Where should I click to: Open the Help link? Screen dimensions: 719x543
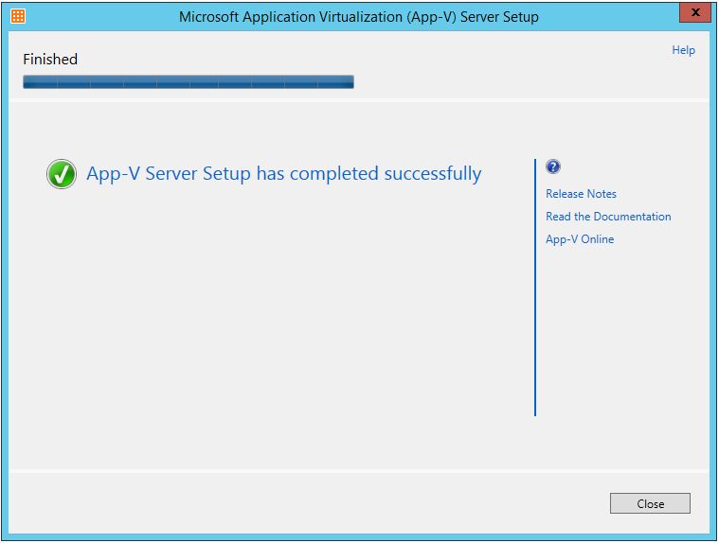(683, 50)
